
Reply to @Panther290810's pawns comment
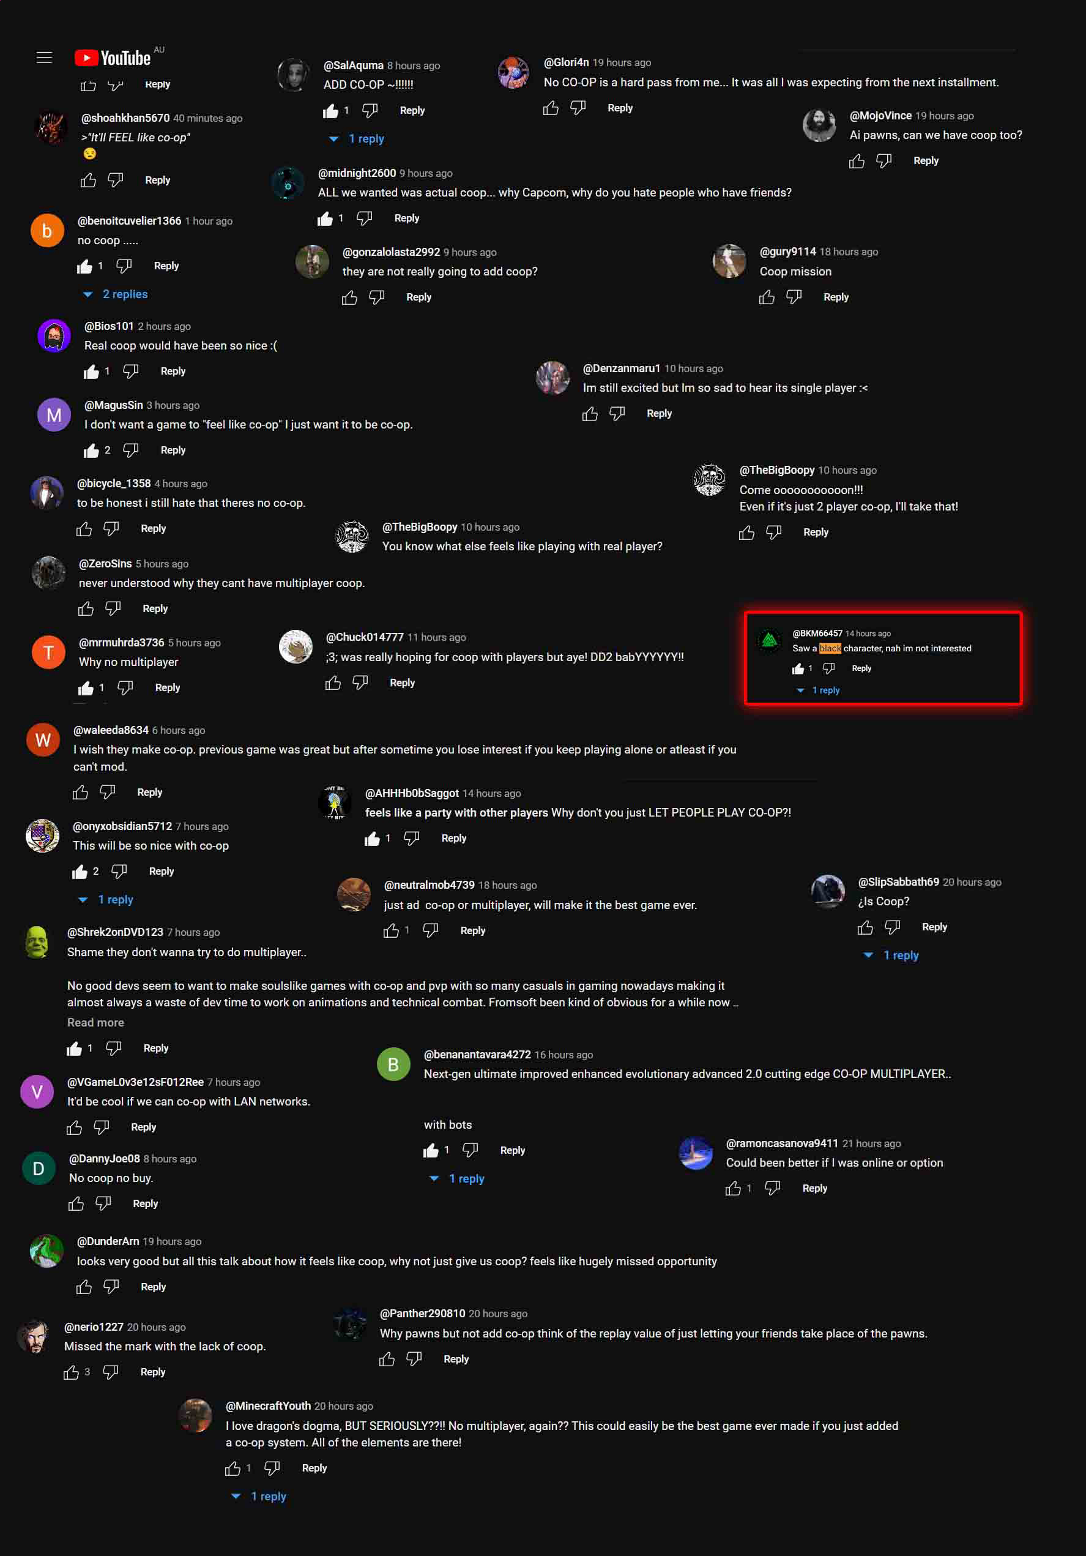(x=456, y=1359)
